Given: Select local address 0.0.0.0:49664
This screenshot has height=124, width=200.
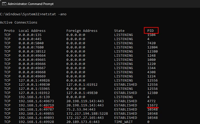Looking at the screenshot, I should (32, 55).
